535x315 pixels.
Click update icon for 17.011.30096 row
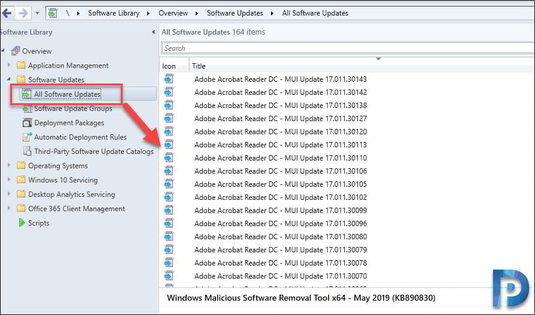click(x=169, y=224)
